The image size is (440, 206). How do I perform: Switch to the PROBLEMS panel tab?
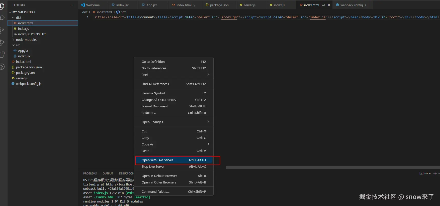pyautogui.click(x=90, y=173)
